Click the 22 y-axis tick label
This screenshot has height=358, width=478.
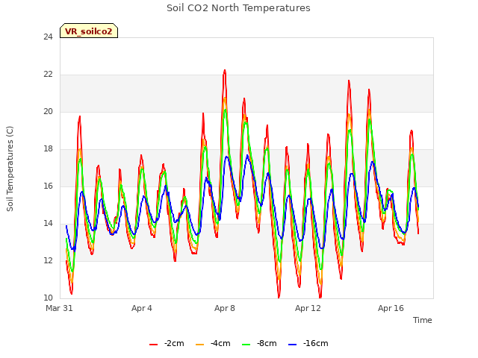pos(48,75)
